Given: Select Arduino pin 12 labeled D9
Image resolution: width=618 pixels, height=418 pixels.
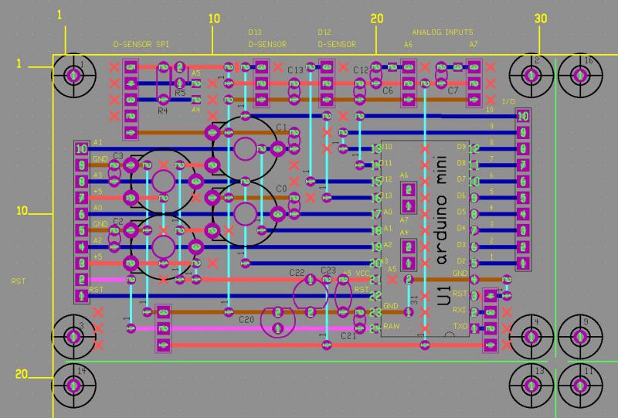Looking at the screenshot, I should (x=474, y=148).
